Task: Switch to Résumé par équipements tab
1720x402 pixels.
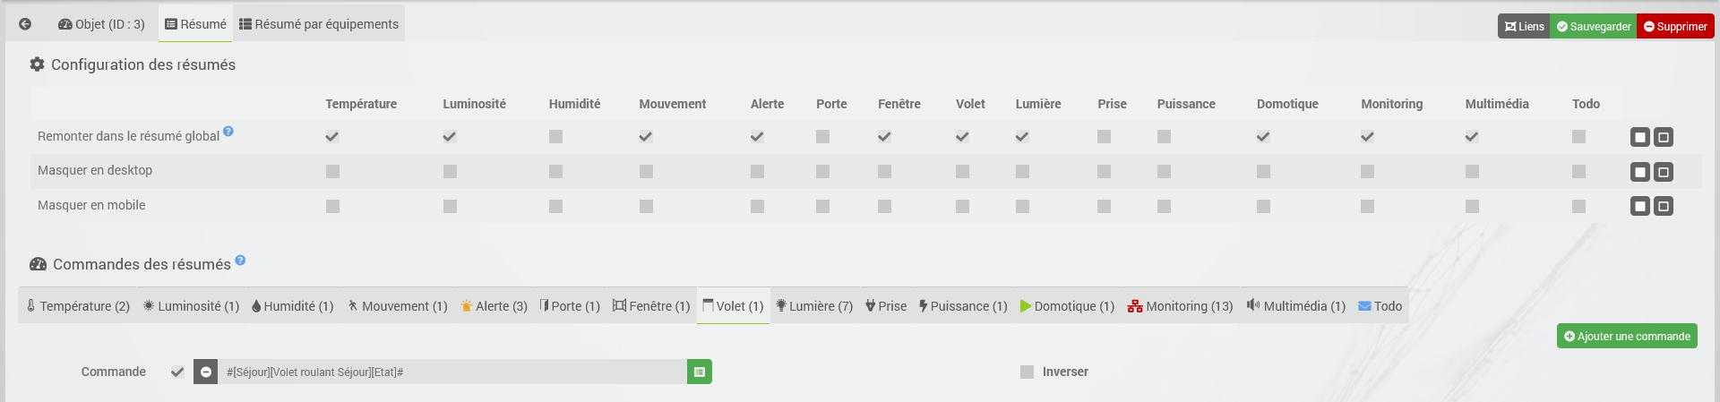Action: coord(319,24)
